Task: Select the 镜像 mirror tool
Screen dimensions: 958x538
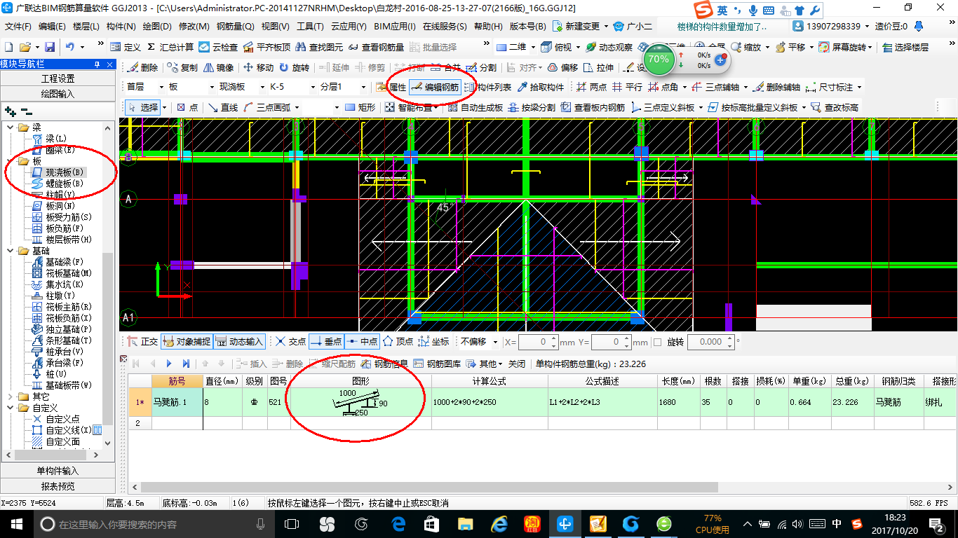Action: (219, 68)
